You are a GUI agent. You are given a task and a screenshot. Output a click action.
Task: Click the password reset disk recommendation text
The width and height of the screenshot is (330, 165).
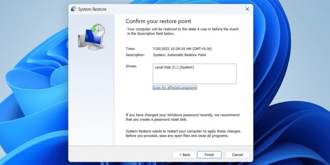182,117
